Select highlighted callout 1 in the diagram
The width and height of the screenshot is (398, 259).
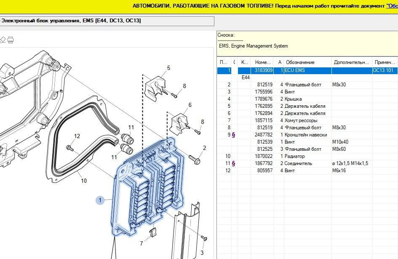pyautogui.click(x=100, y=200)
